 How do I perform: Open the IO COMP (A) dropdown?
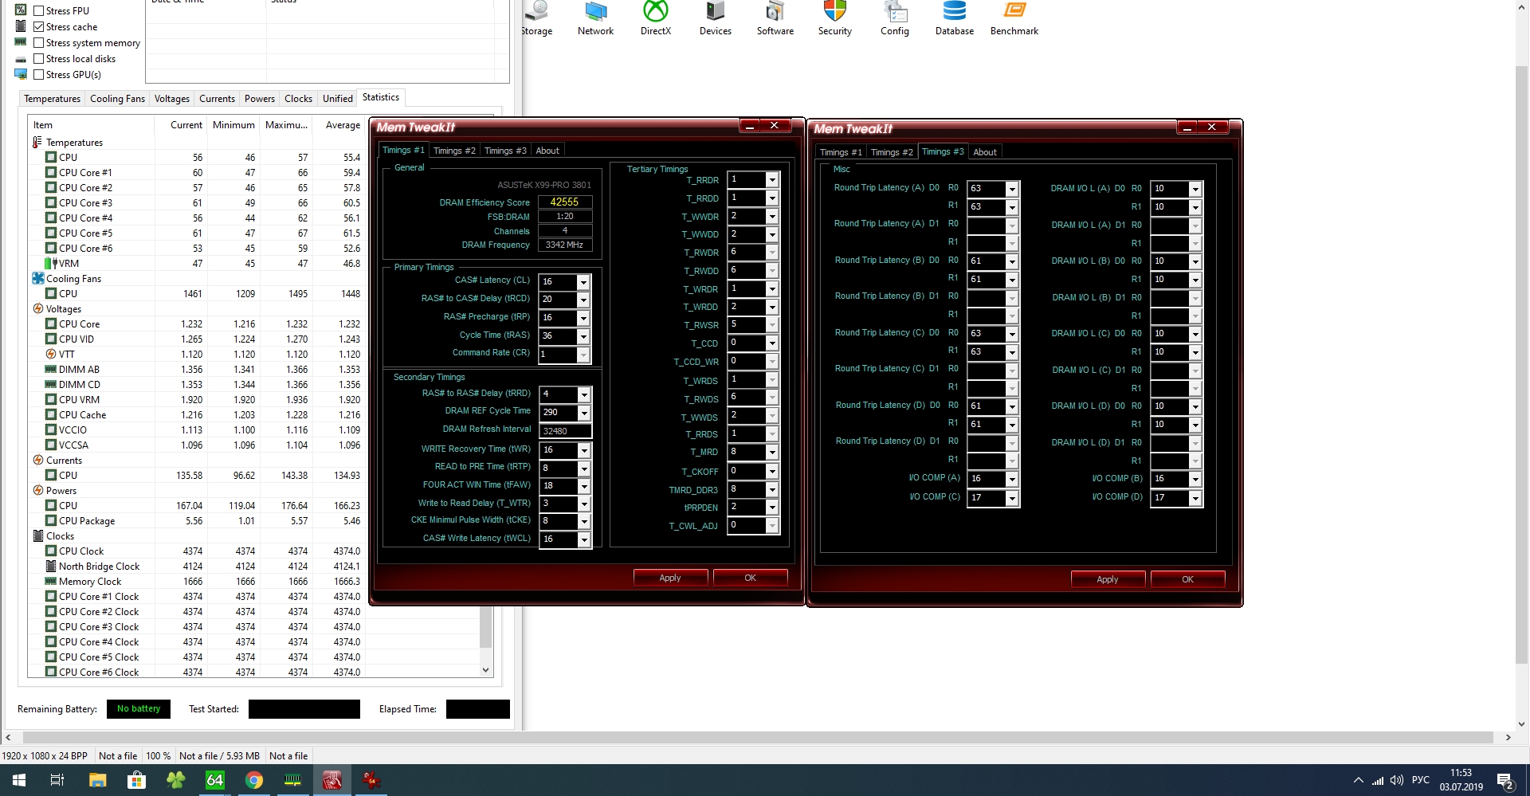(1011, 479)
